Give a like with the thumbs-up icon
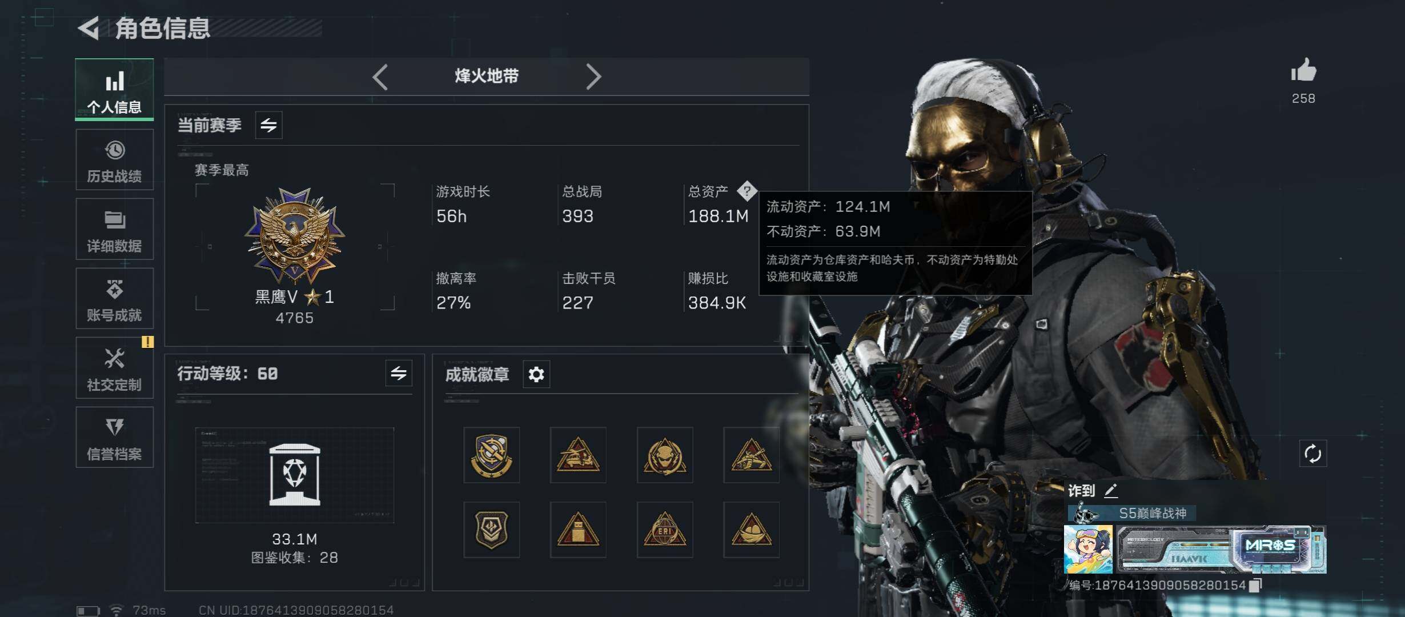 pos(1303,71)
